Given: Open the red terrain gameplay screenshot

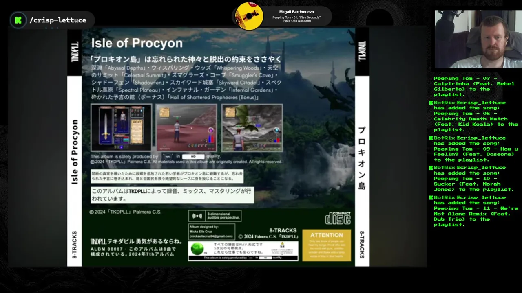Looking at the screenshot, I should (186, 127).
